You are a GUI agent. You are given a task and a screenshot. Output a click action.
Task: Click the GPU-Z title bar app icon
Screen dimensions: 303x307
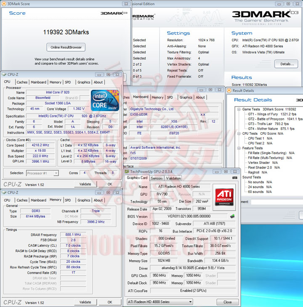(127, 172)
